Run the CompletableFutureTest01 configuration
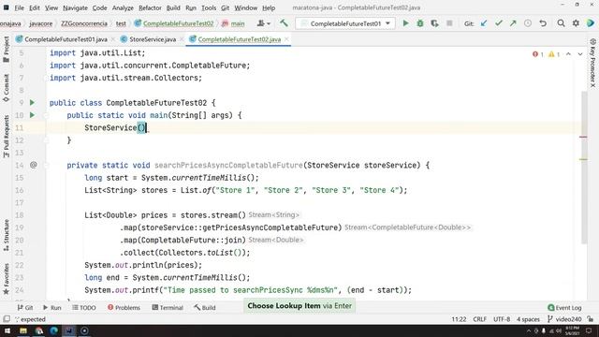Screen dimensions: 599x337 [405, 23]
